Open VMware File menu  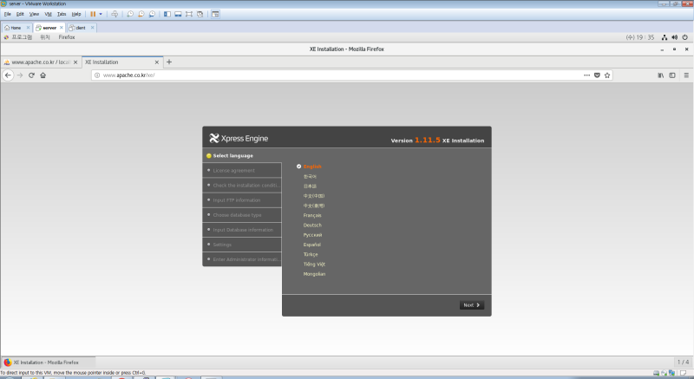tap(8, 14)
